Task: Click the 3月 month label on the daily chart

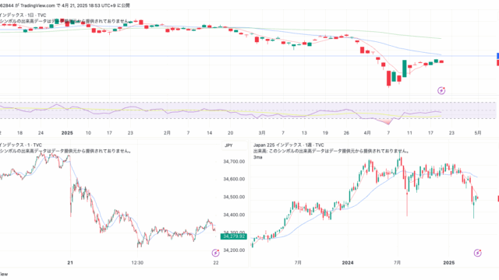Action: (x=262, y=133)
